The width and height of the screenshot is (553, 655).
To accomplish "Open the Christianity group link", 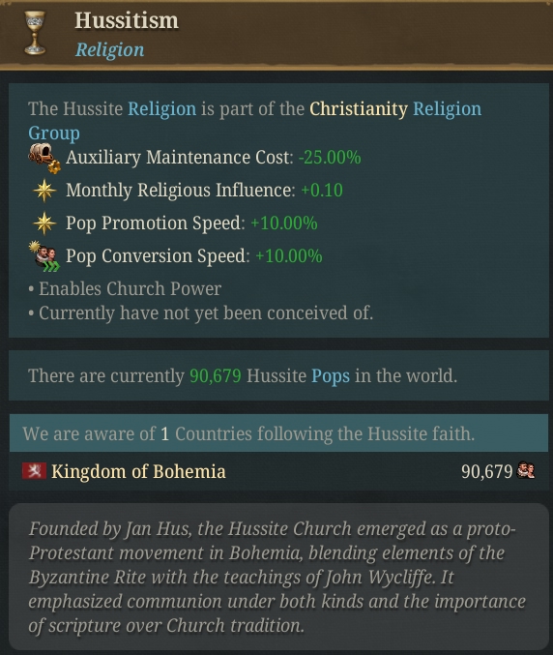I will coord(359,109).
